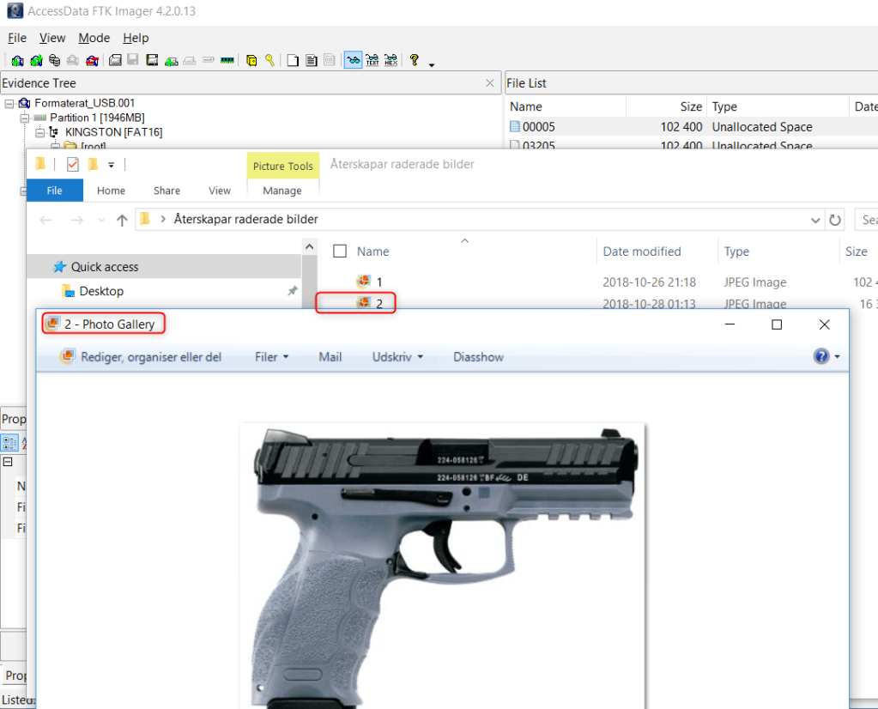Switch viewer to Hex mode glasses icon
878x709 pixels.
(x=391, y=61)
